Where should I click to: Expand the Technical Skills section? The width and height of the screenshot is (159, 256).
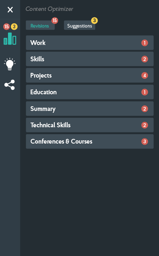90,125
